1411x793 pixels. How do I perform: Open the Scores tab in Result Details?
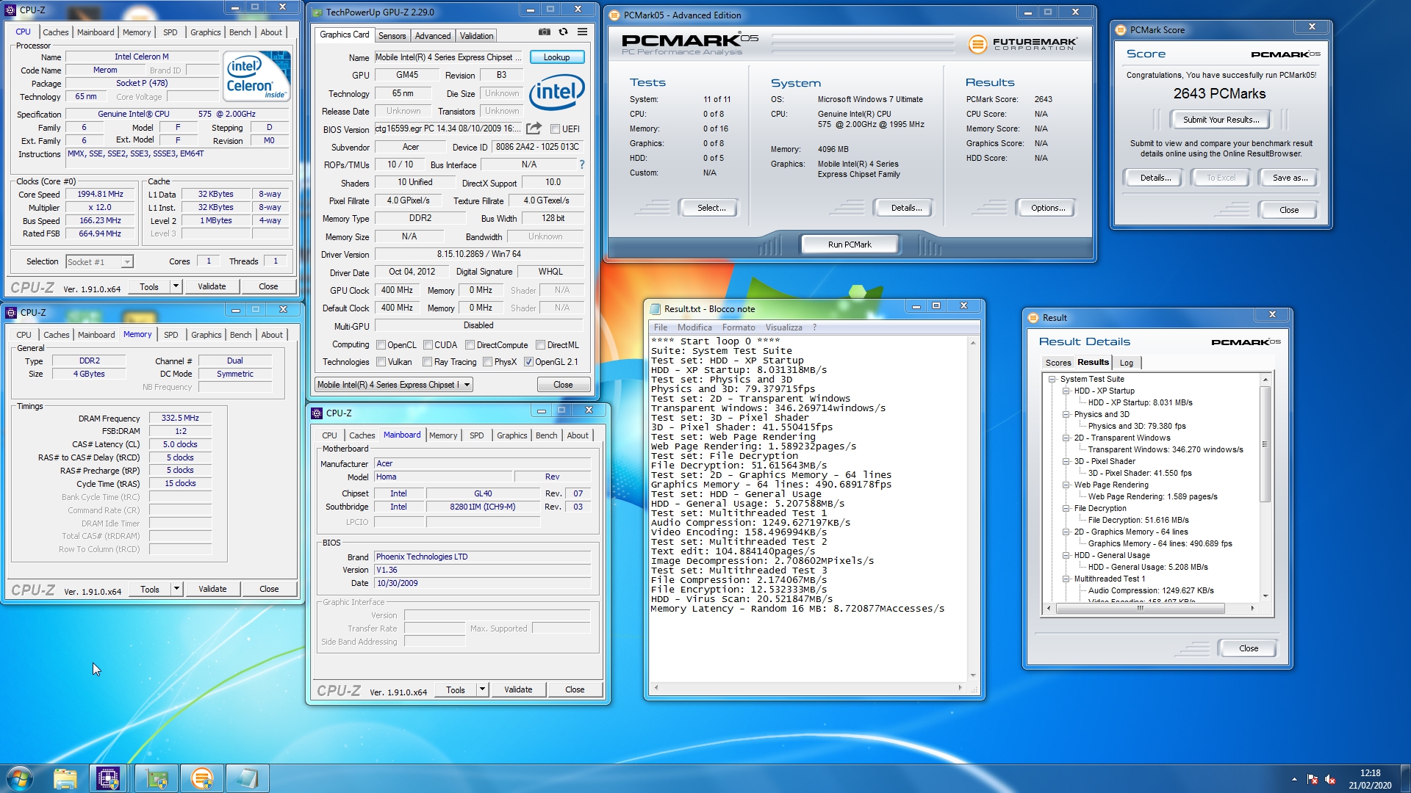coord(1058,363)
